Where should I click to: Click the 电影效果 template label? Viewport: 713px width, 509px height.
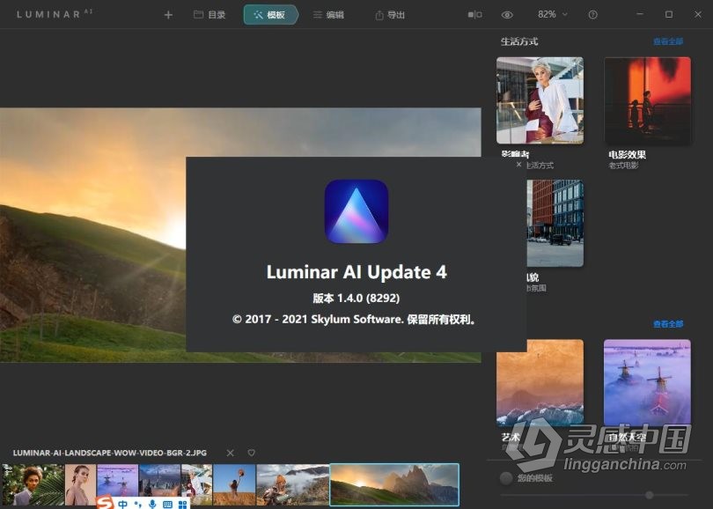tap(627, 155)
